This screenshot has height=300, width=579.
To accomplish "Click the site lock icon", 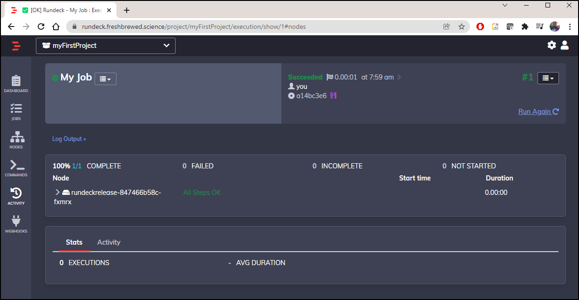I will [x=74, y=27].
